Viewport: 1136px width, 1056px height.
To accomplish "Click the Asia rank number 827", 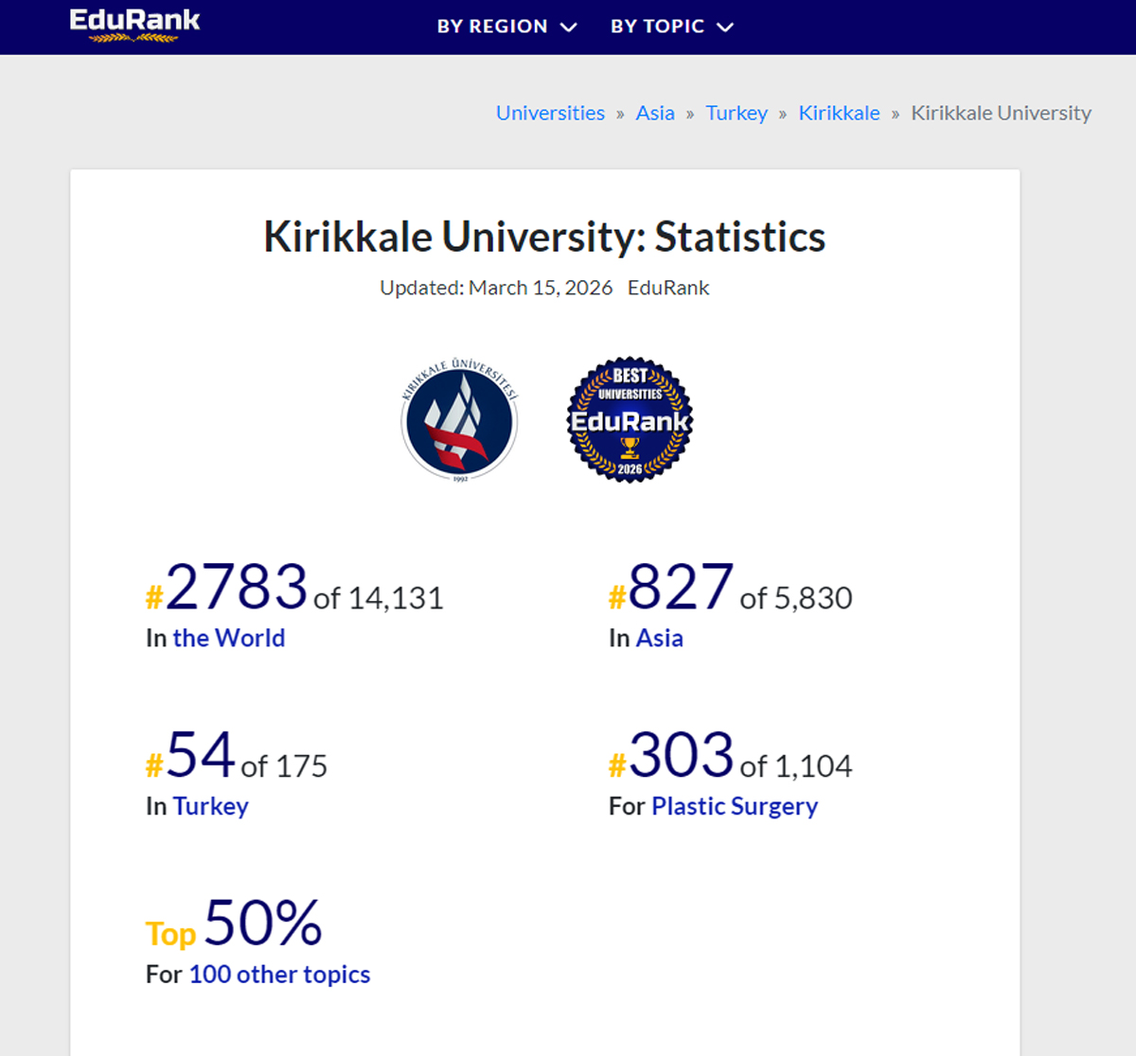I will click(x=681, y=587).
